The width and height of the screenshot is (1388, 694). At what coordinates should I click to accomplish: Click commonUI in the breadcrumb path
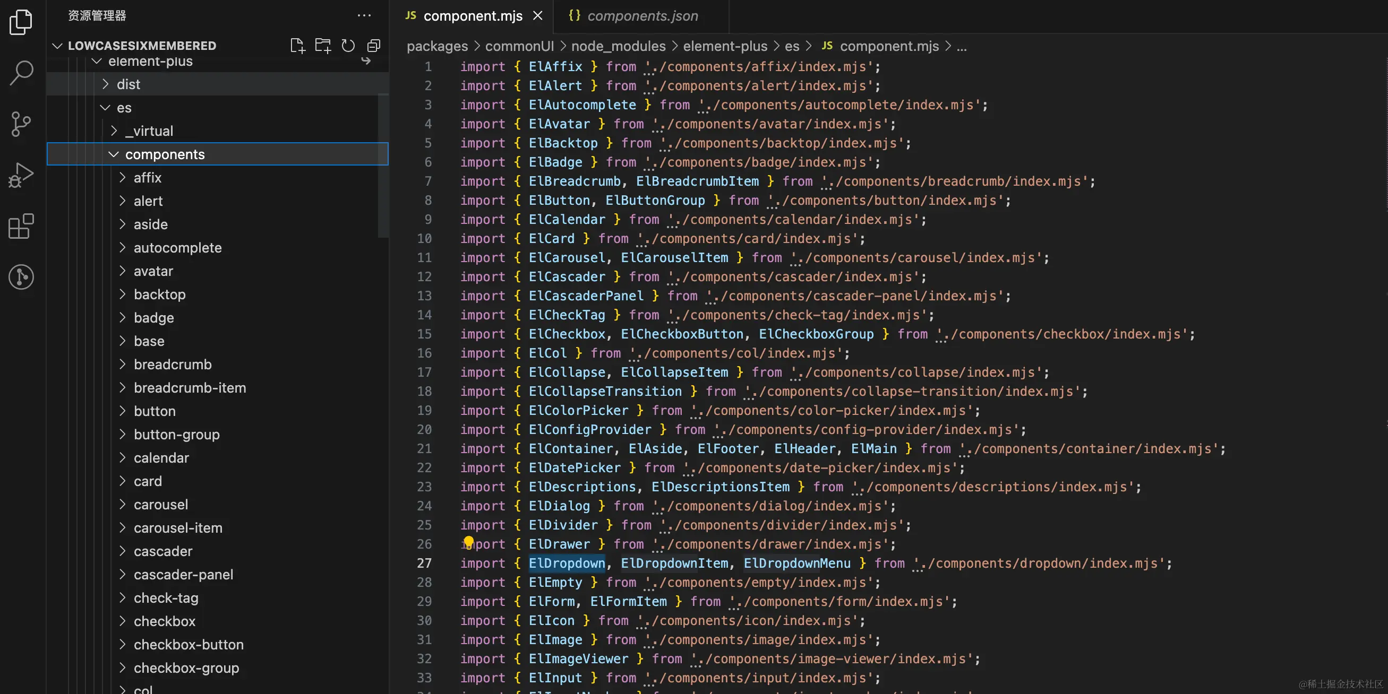pos(519,46)
